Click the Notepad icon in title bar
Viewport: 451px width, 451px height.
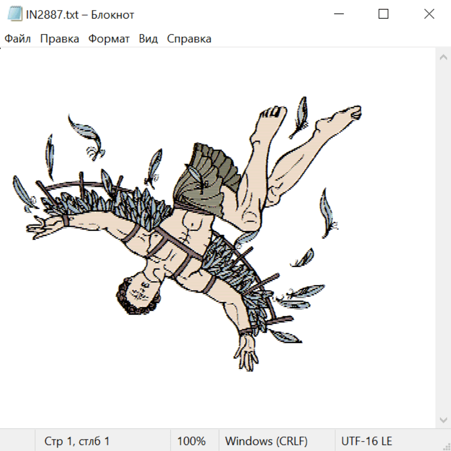(15, 15)
